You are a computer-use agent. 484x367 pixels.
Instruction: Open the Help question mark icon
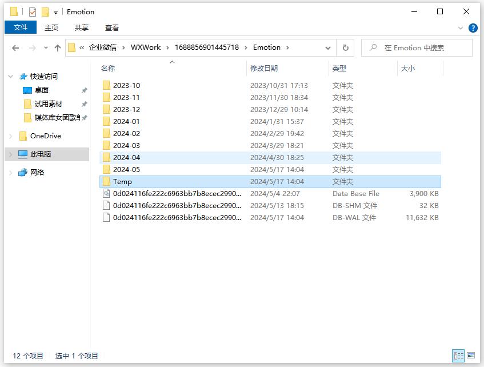473,27
